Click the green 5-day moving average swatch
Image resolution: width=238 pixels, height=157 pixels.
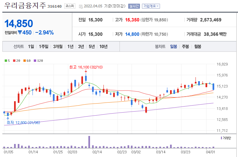[x=6, y=61]
